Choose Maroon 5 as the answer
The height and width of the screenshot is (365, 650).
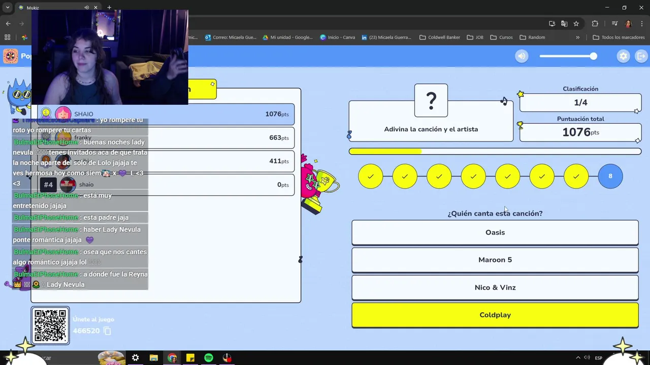pyautogui.click(x=495, y=260)
